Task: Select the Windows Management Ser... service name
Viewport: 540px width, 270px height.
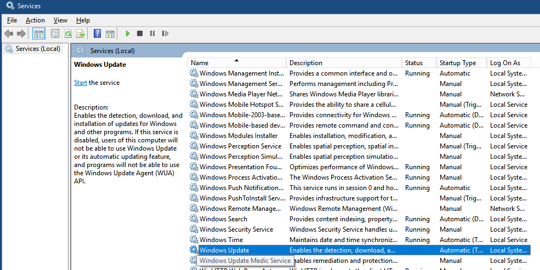Action: (x=242, y=84)
